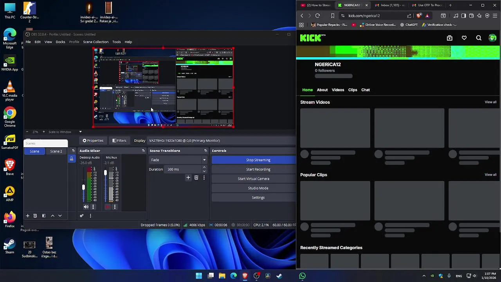Image resolution: width=501 pixels, height=282 pixels.
Task: Move scene down with arrow icon
Action: (60, 216)
